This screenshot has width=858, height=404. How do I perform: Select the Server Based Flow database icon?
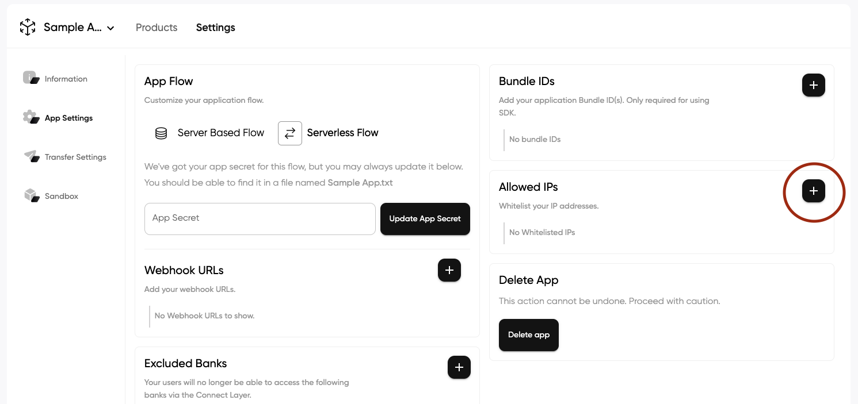point(161,133)
